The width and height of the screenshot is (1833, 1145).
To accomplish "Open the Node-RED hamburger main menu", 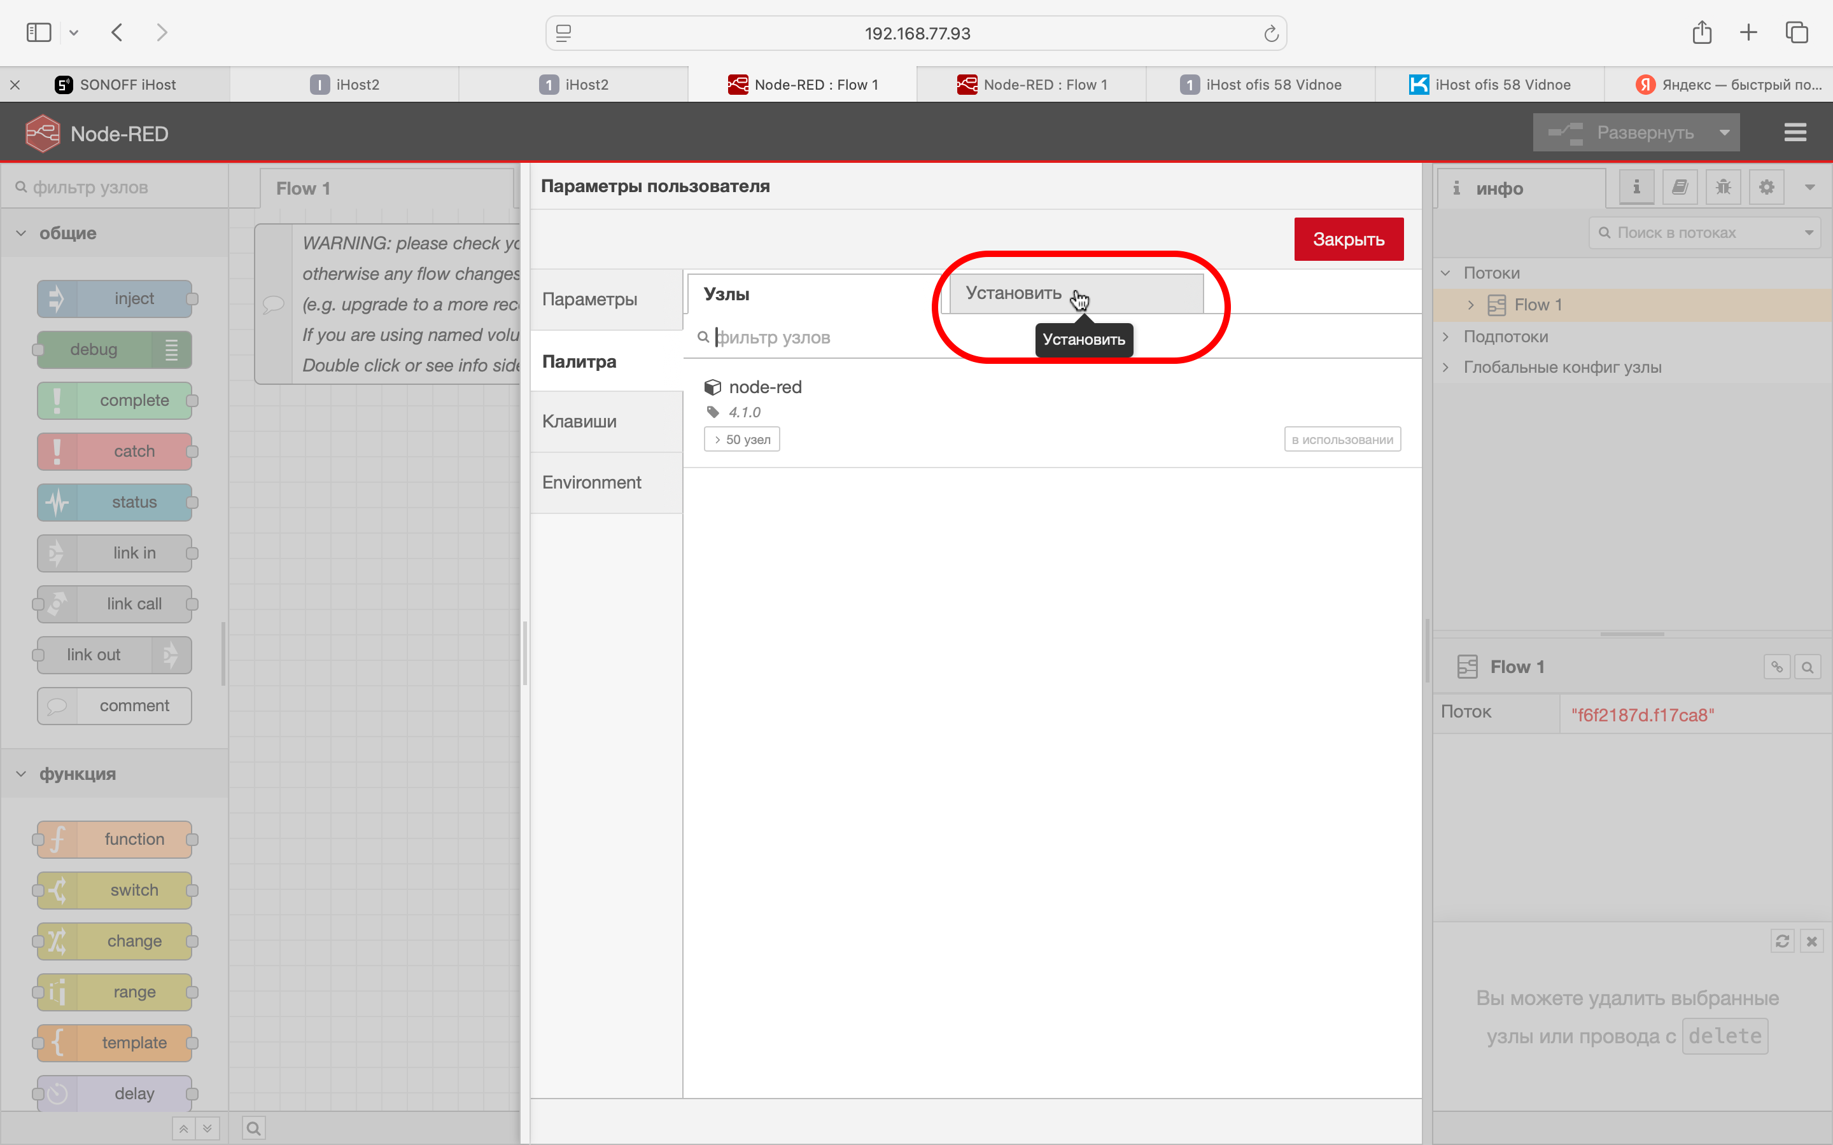I will [1794, 132].
